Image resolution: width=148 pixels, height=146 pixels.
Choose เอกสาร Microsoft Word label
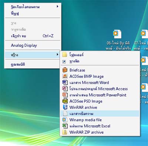tap(89, 82)
